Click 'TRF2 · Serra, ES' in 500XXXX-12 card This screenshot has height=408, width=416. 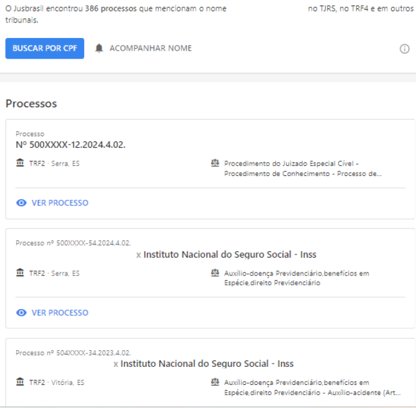(55, 163)
